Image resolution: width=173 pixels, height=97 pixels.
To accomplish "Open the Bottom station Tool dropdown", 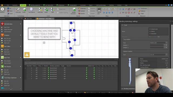I will click(x=167, y=55).
